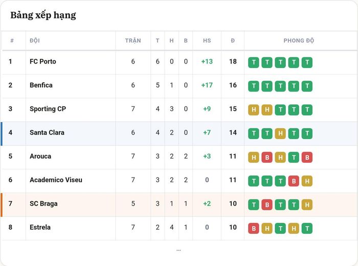The image size is (358, 266).
Task: Sort by the HS column header
Action: click(x=207, y=40)
